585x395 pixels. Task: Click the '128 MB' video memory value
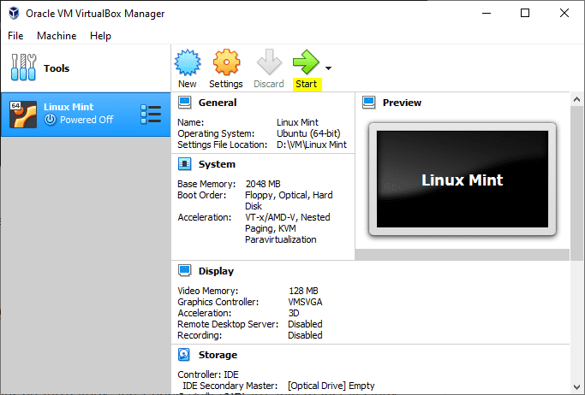pyautogui.click(x=303, y=291)
